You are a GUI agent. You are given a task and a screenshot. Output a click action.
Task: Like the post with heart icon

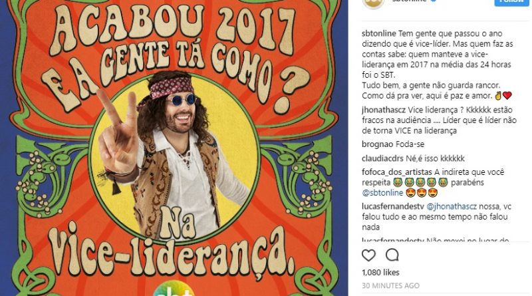click(368, 255)
